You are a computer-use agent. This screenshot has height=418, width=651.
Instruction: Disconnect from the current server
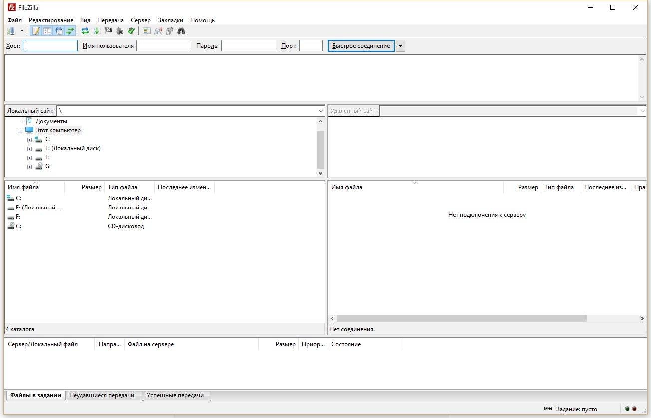pos(120,31)
